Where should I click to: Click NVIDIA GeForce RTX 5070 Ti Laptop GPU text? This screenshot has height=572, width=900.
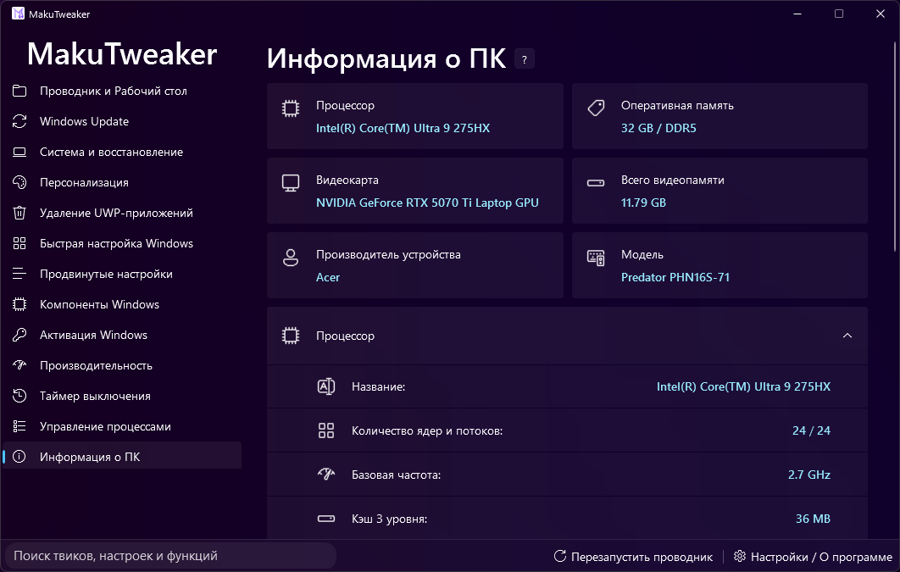click(427, 203)
